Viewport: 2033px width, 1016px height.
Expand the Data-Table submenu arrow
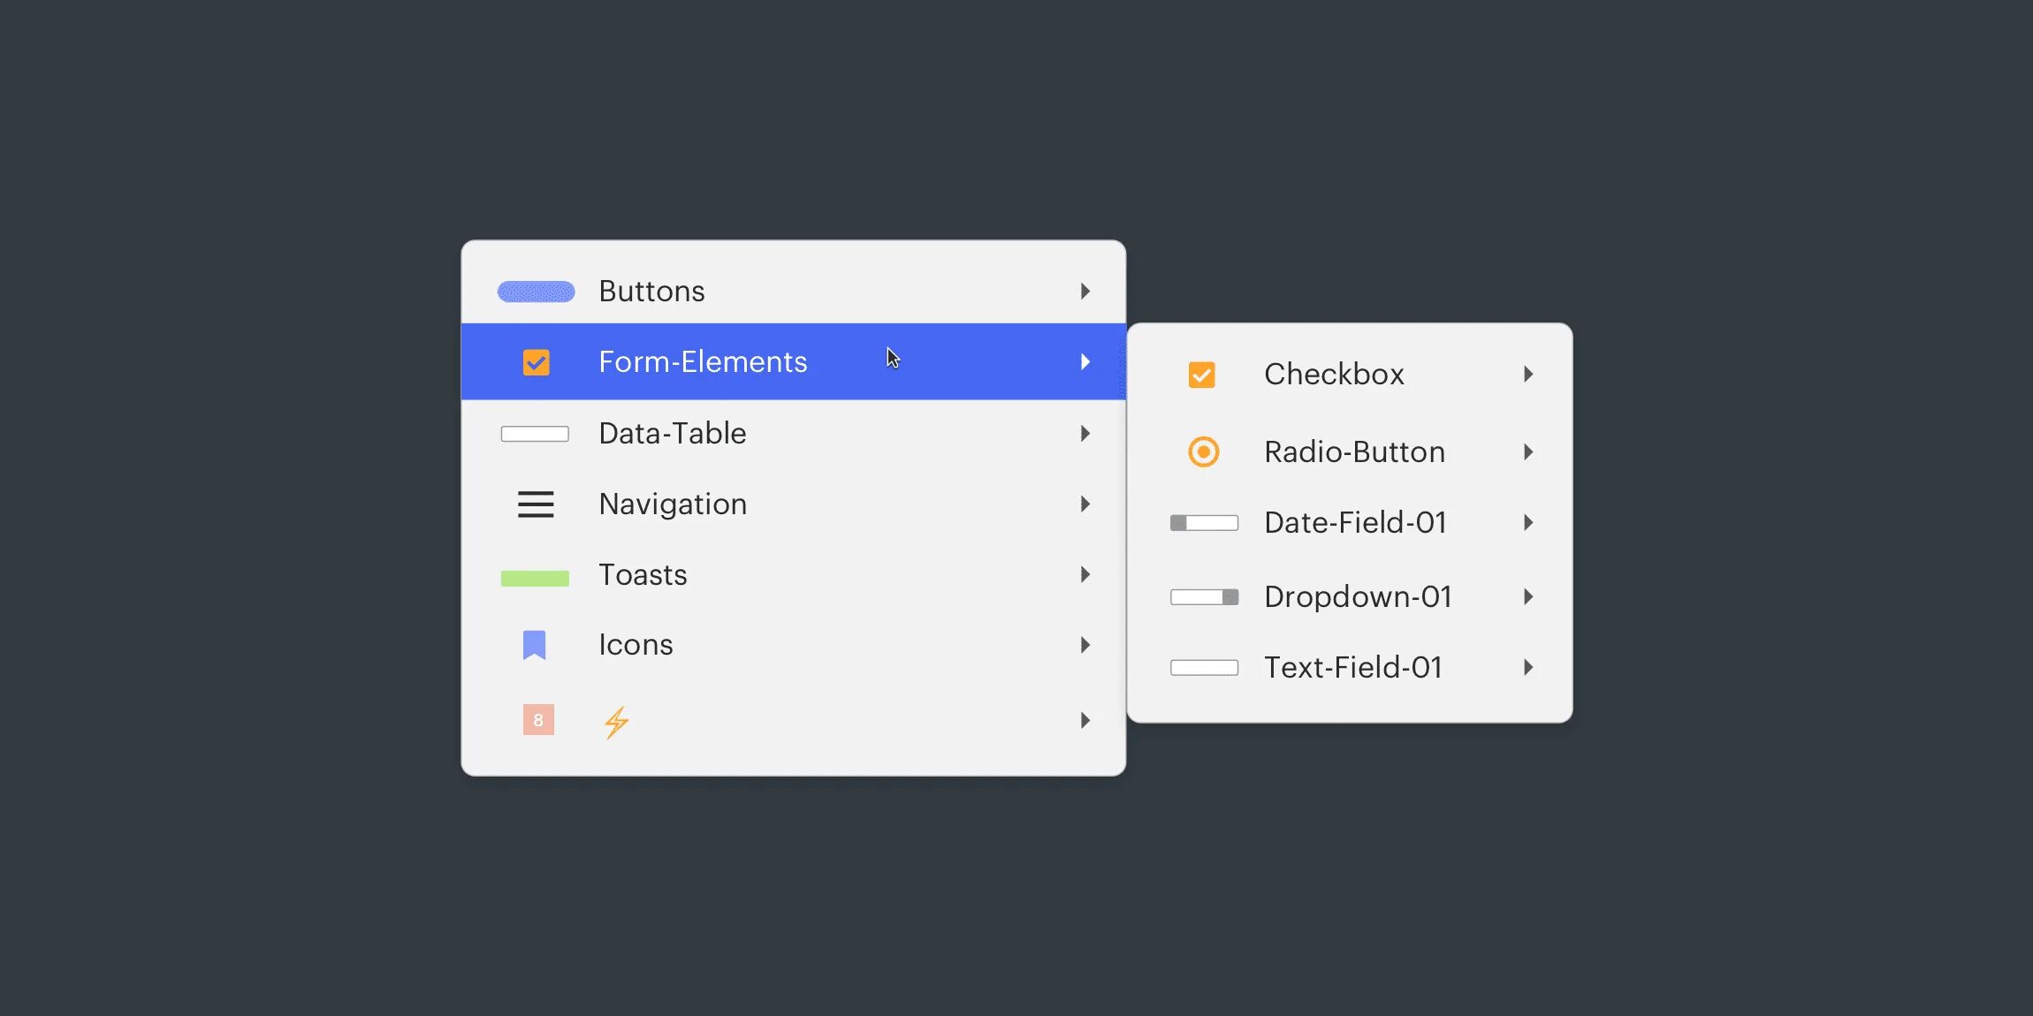(x=1085, y=434)
